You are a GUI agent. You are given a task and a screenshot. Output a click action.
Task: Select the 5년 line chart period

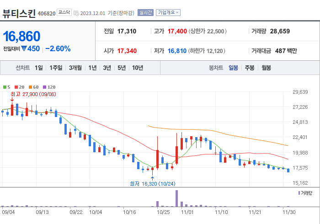(x=122, y=68)
